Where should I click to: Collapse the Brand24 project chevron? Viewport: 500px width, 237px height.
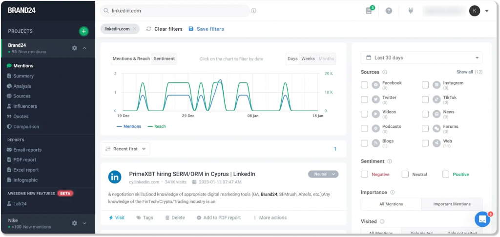pos(84,48)
